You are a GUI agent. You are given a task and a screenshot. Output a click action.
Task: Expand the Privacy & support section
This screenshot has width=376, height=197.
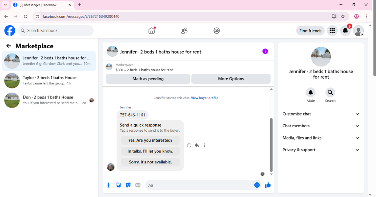[x=321, y=150]
